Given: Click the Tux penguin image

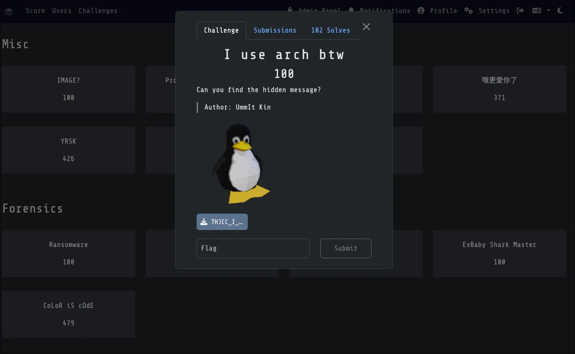Looking at the screenshot, I should point(241,163).
